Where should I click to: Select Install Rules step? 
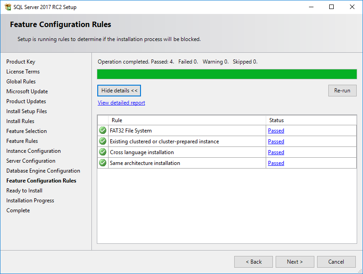pos(20,121)
